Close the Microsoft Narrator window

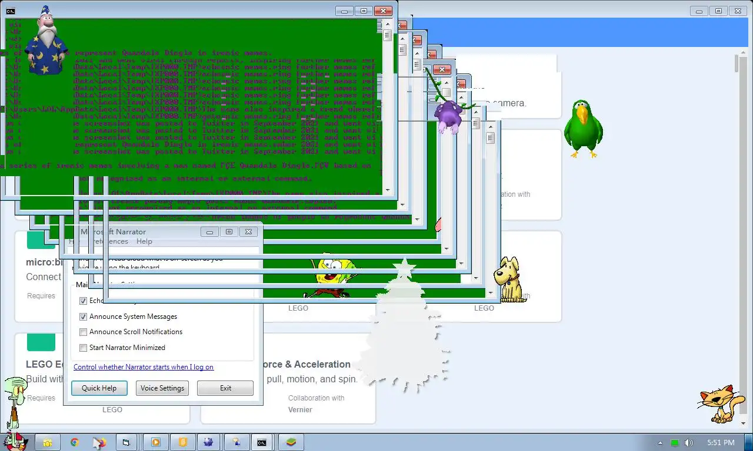pyautogui.click(x=249, y=232)
